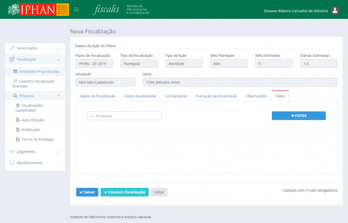Go to Execução da Fiscalização tab

[x=216, y=96]
